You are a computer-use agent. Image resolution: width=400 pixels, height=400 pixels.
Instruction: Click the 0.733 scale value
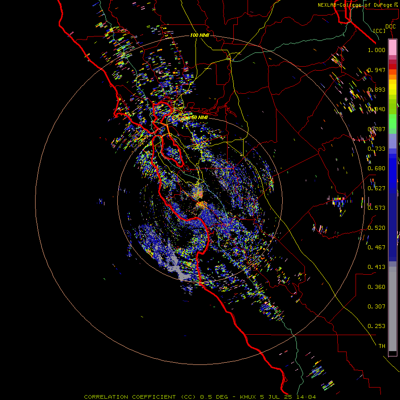click(x=376, y=149)
